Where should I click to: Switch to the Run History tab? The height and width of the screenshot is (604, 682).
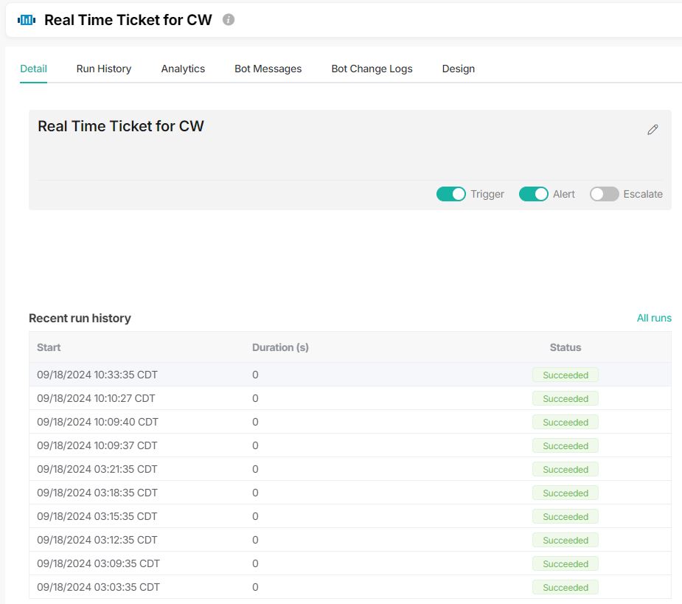click(104, 69)
